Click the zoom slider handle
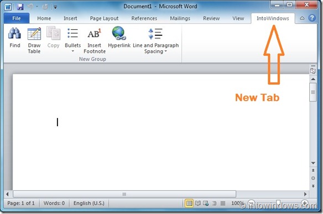This screenshot has width=323, height=214. pos(278,204)
